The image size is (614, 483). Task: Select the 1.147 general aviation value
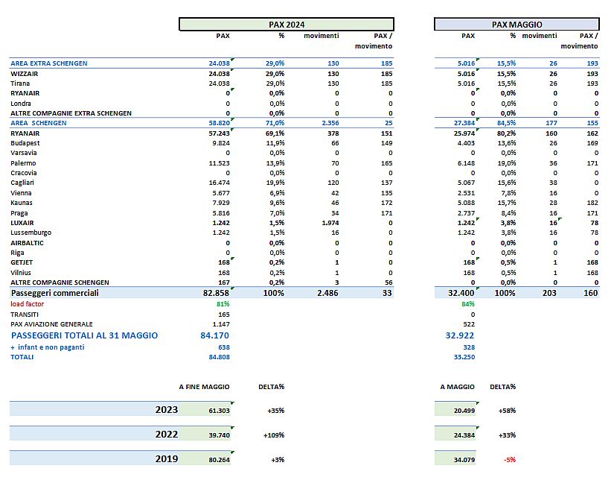221,324
